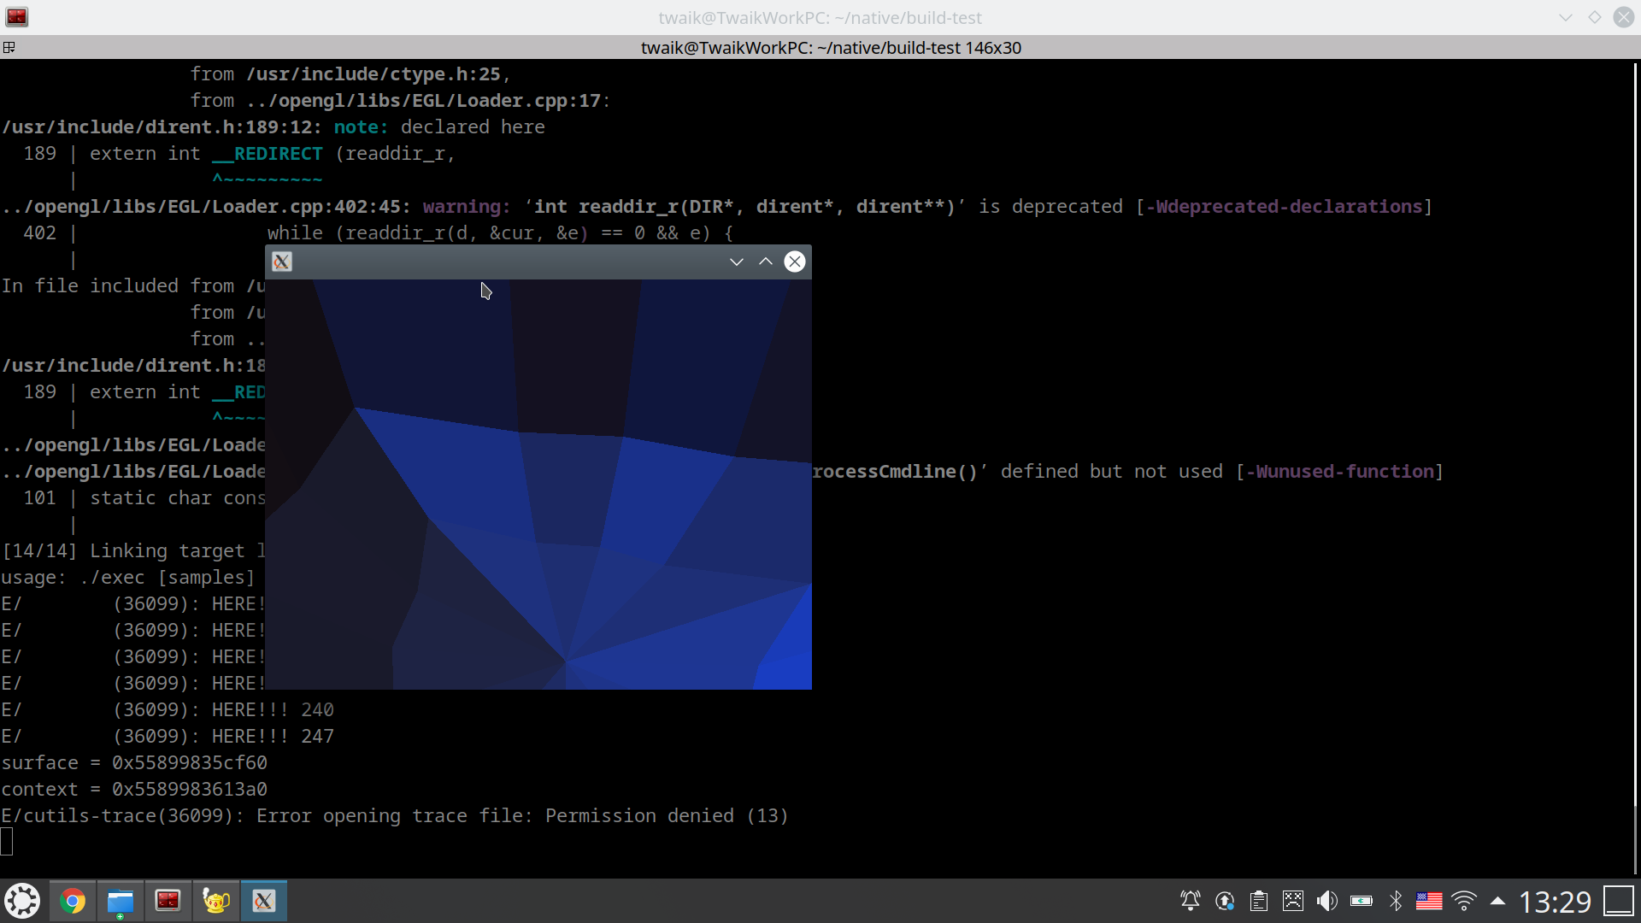Check the battery status icon
Image resolution: width=1641 pixels, height=923 pixels.
click(1362, 900)
